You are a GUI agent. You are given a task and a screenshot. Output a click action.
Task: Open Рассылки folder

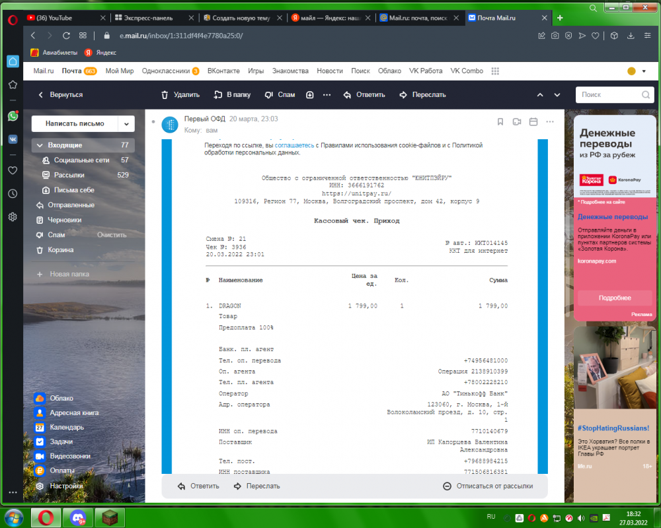pyautogui.click(x=83, y=175)
